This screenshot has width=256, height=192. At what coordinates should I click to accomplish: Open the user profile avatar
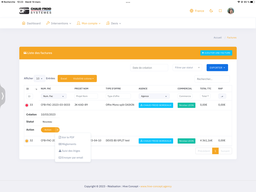(x=231, y=11)
